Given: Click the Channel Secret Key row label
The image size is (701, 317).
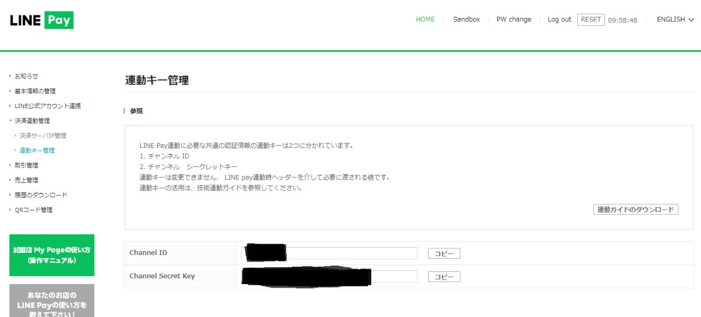Looking at the screenshot, I should tap(163, 276).
